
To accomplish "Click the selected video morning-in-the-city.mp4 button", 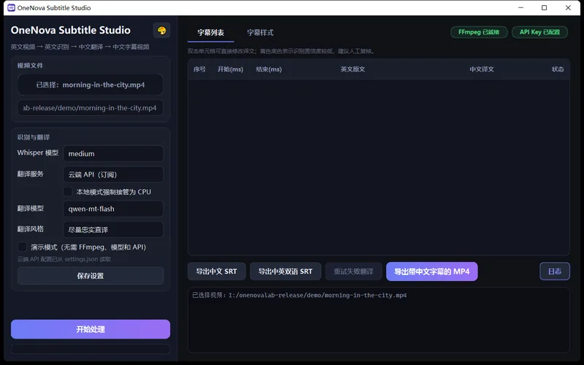I will click(x=91, y=85).
